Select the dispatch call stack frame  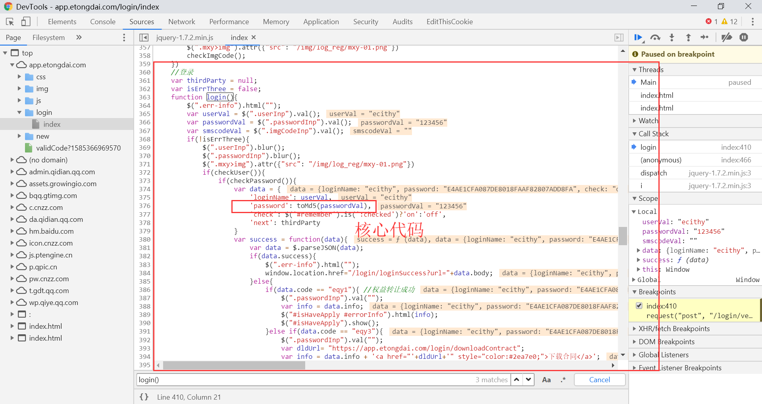pos(695,173)
